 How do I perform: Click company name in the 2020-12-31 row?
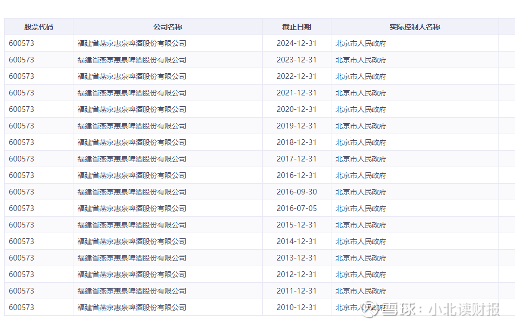[x=132, y=109]
